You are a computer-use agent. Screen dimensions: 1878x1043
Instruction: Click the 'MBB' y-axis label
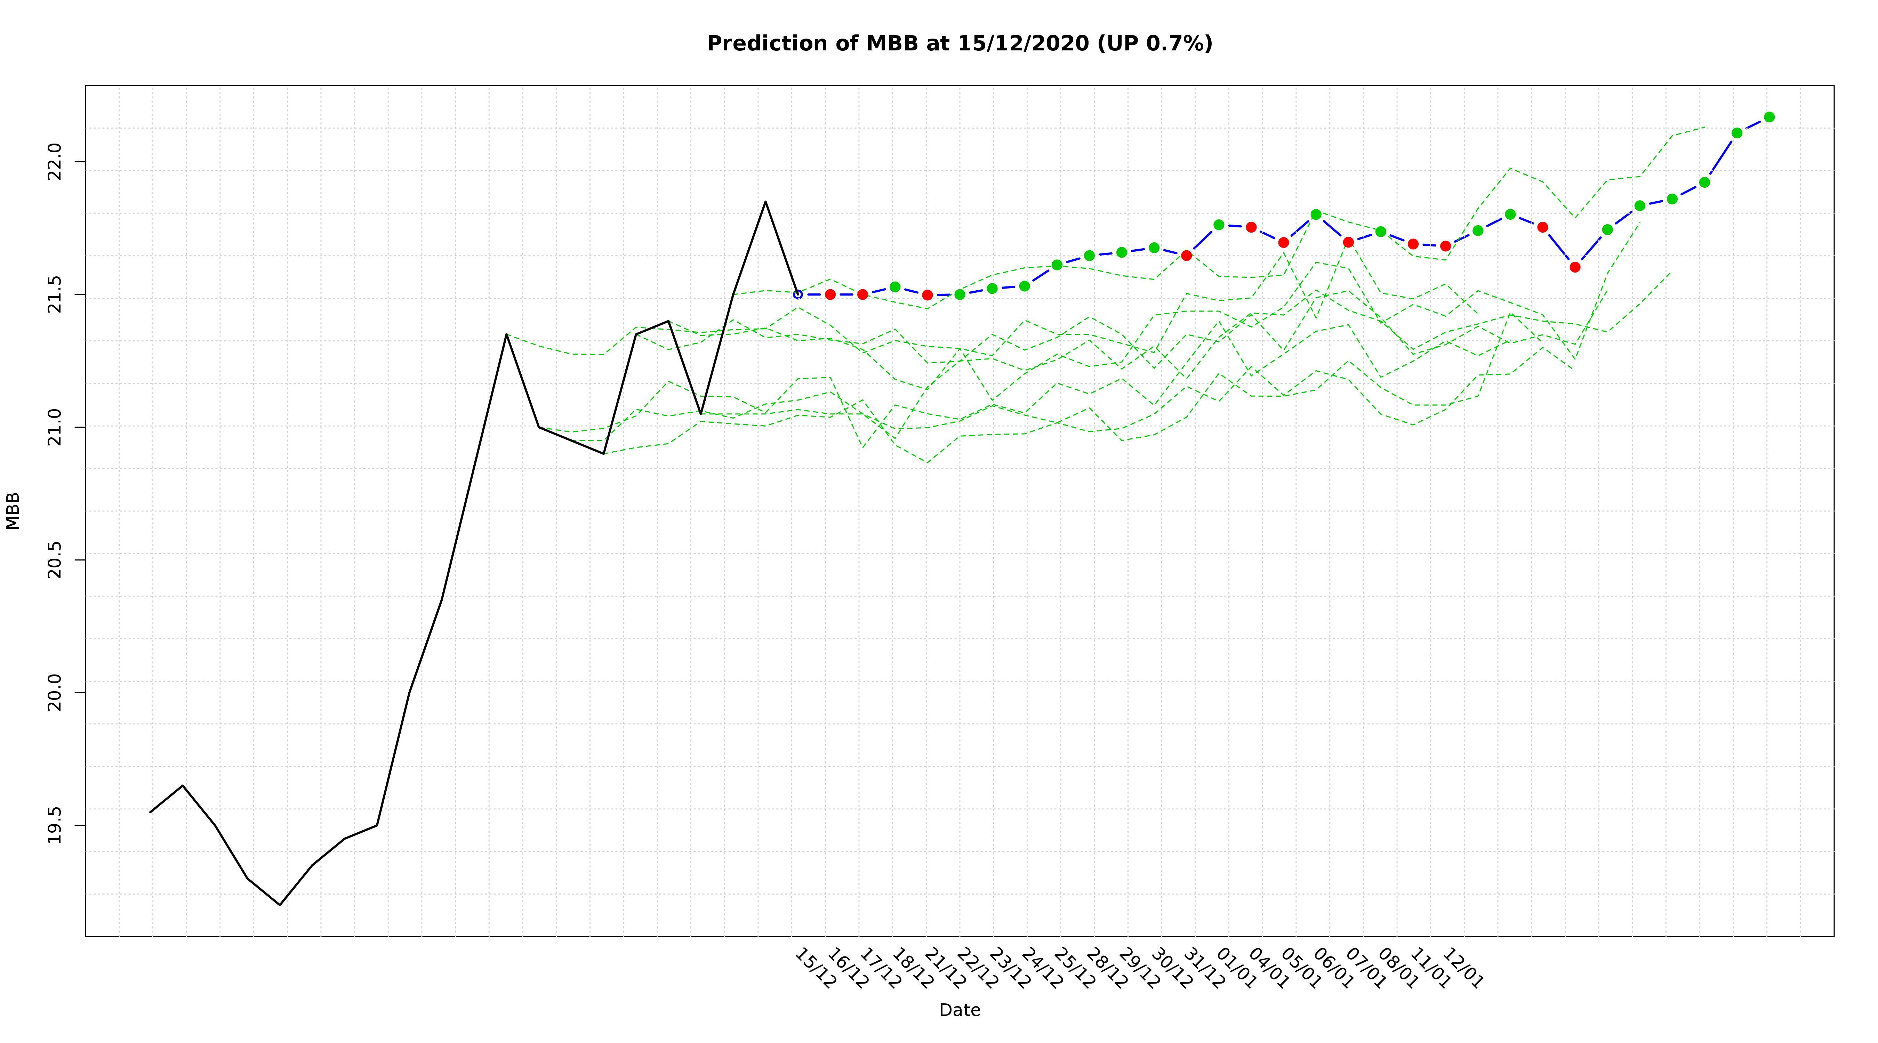[13, 511]
